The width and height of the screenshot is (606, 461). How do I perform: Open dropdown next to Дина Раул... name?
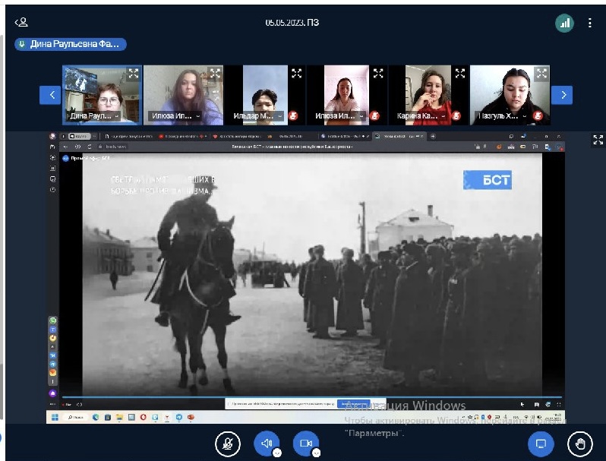[116, 116]
